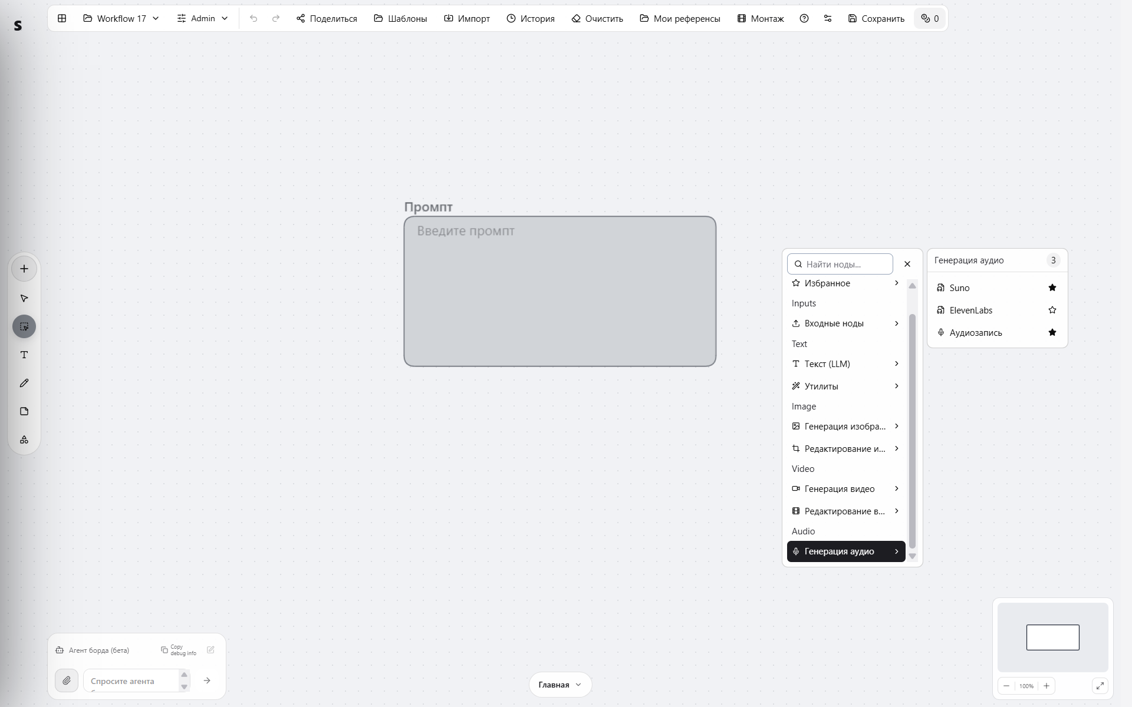Close the node search menu

tap(907, 264)
